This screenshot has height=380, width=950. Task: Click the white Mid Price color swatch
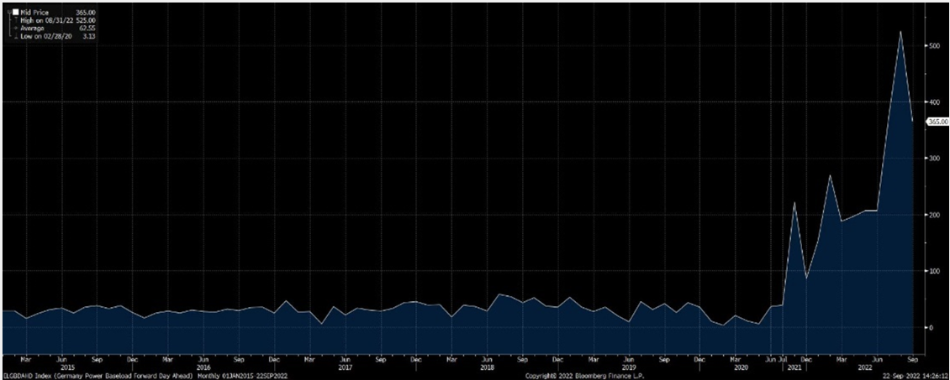(16, 12)
